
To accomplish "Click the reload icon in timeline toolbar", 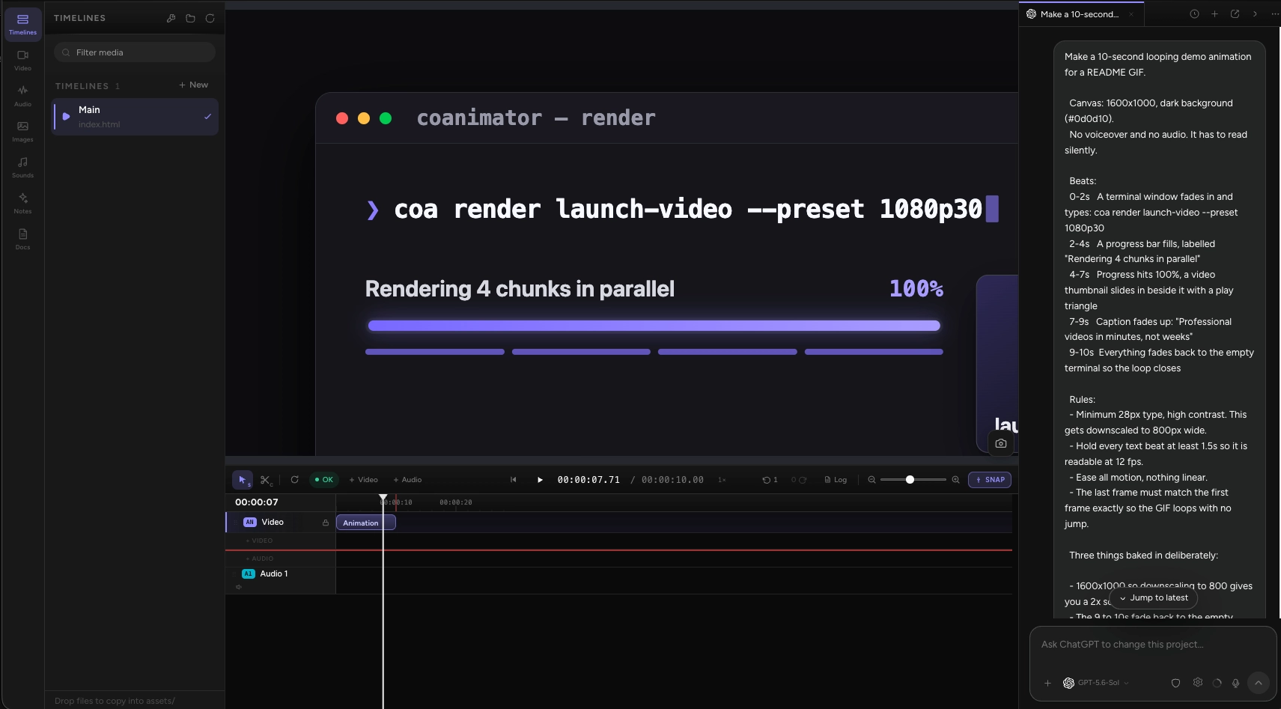I will [x=294, y=480].
